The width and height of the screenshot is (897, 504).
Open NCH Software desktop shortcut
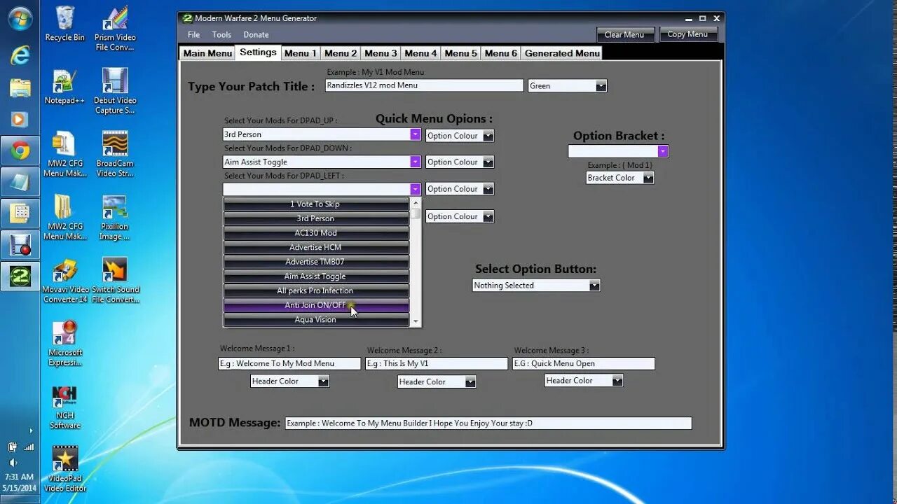(x=64, y=407)
